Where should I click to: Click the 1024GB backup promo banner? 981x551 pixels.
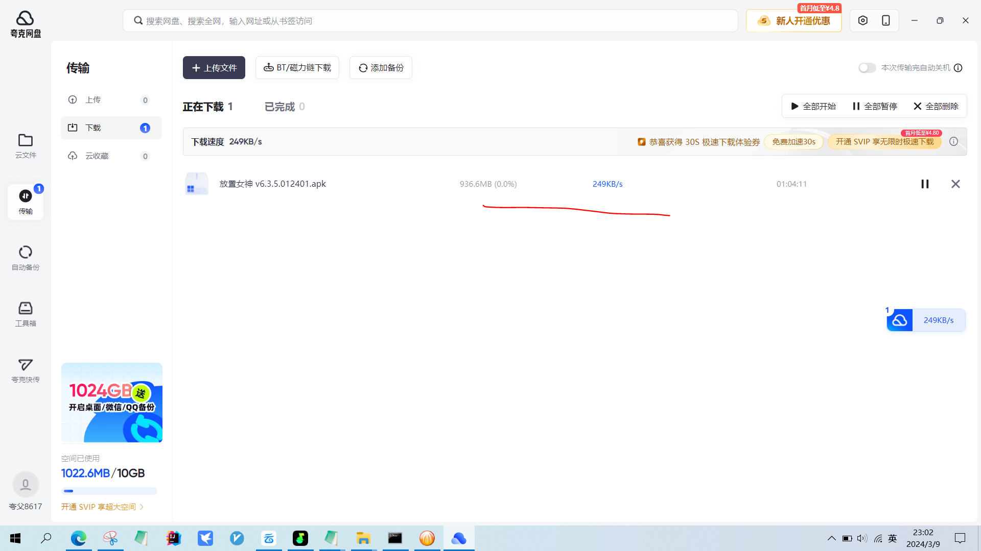click(x=112, y=403)
